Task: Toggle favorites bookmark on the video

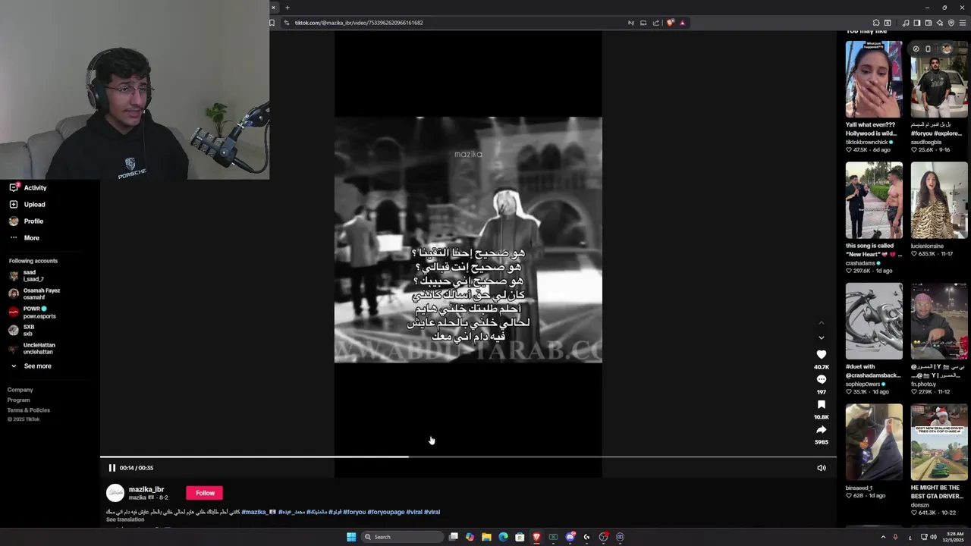Action: click(x=821, y=405)
